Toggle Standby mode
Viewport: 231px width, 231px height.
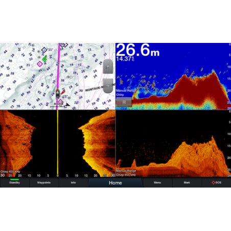[x=15, y=182]
